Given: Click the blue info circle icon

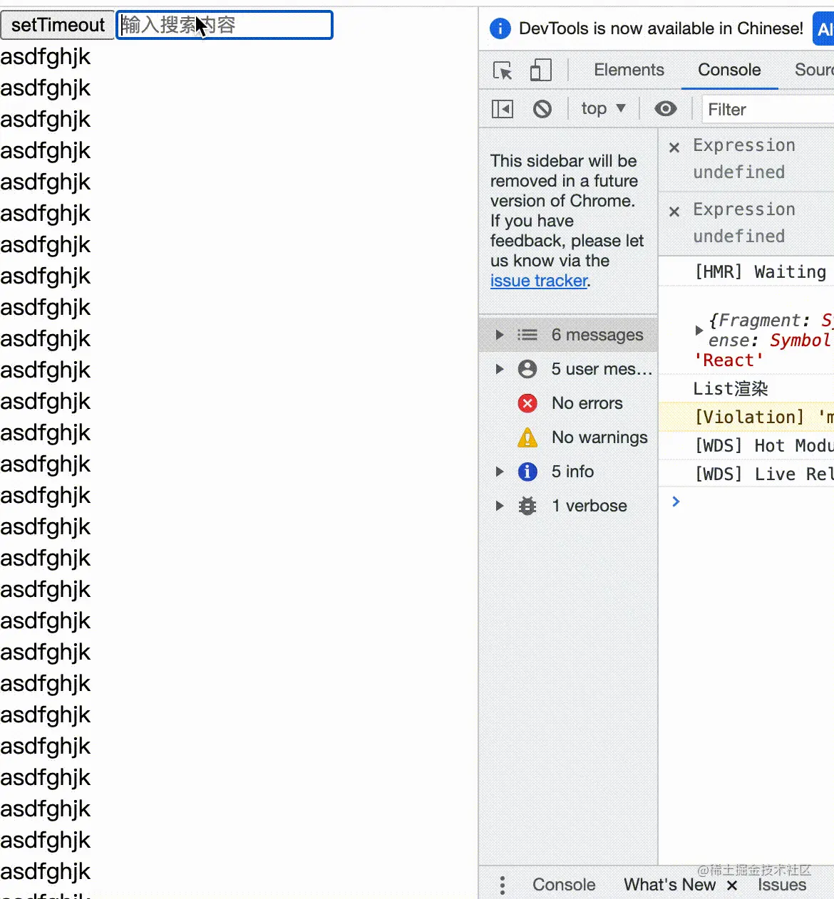Looking at the screenshot, I should [527, 472].
